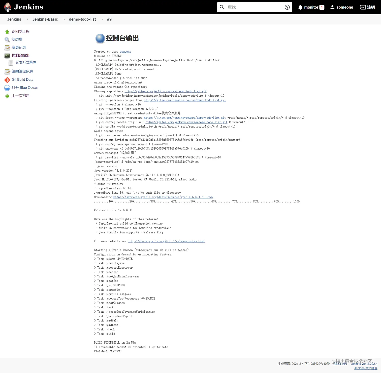Click the Welcome to Gradle 6.6.1! line
This screenshot has width=381, height=373.
(113, 210)
